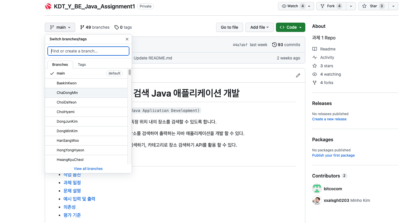Click the README edit pencil icon
The width and height of the screenshot is (410, 223).
[x=298, y=75]
